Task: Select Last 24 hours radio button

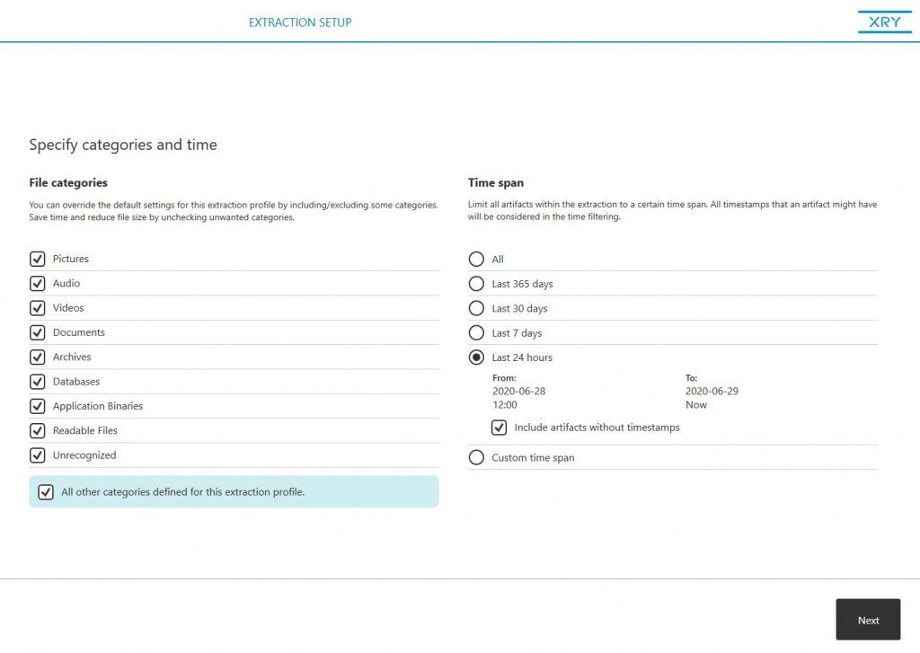Action: click(476, 357)
